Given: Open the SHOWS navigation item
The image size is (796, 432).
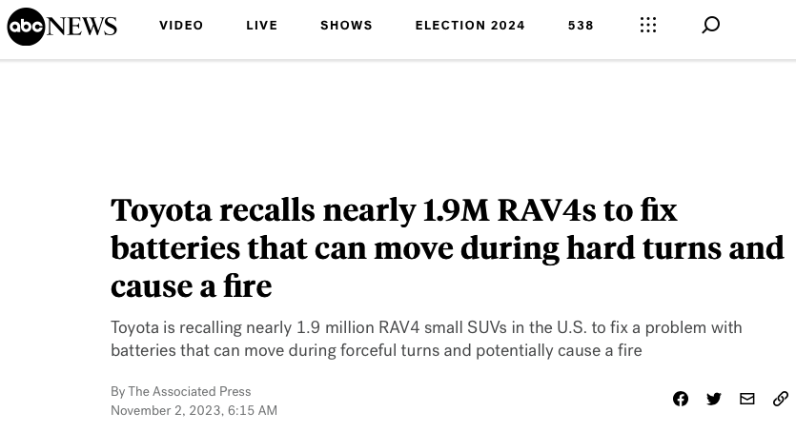Looking at the screenshot, I should coord(346,26).
